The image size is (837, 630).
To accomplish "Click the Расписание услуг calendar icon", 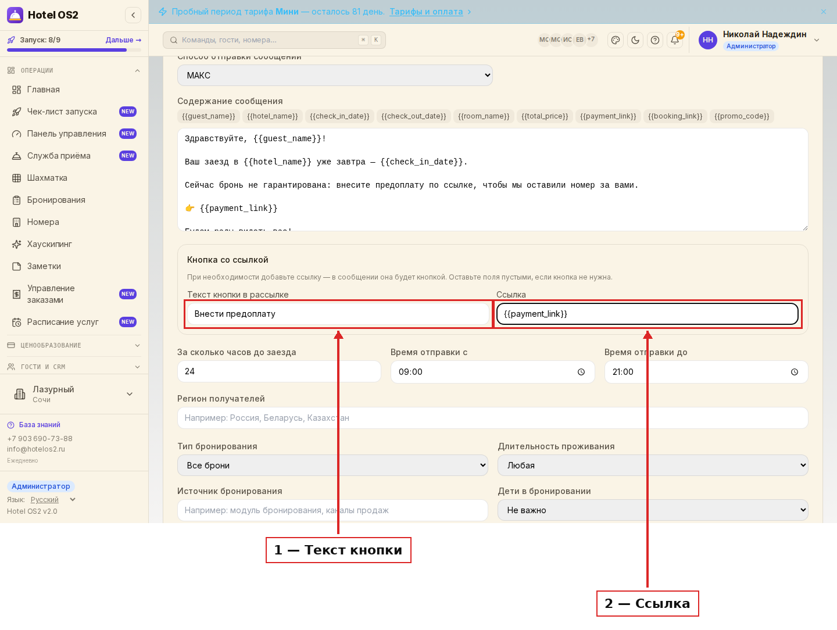I will pyautogui.click(x=17, y=322).
